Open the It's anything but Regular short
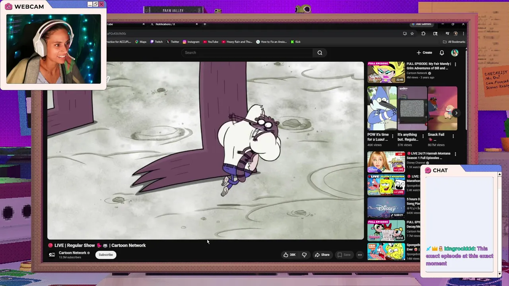 pos(412,108)
